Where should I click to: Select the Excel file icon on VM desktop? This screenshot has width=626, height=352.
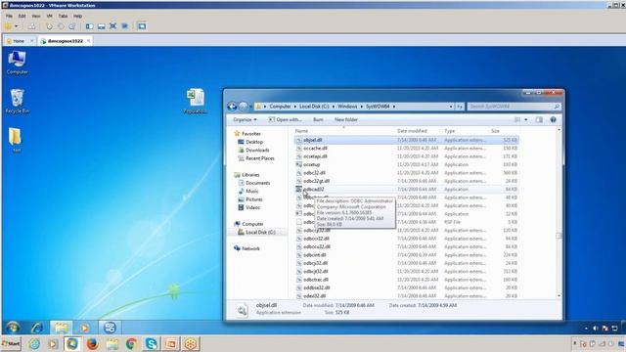[196, 101]
